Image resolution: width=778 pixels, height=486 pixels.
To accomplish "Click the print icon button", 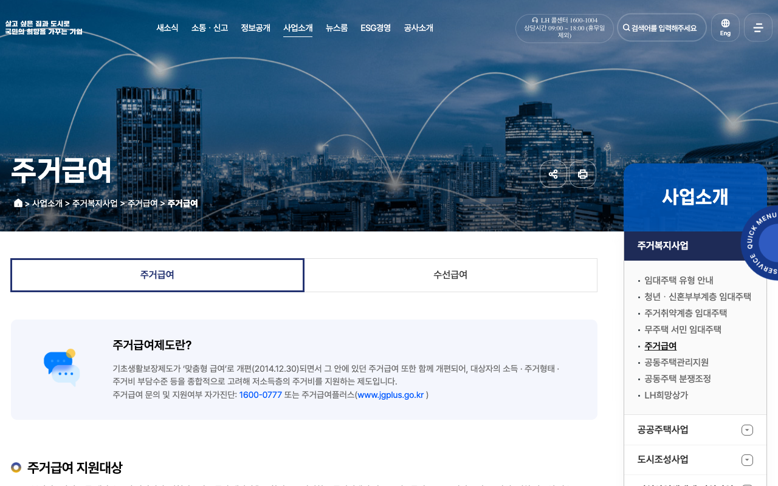I will tap(582, 174).
